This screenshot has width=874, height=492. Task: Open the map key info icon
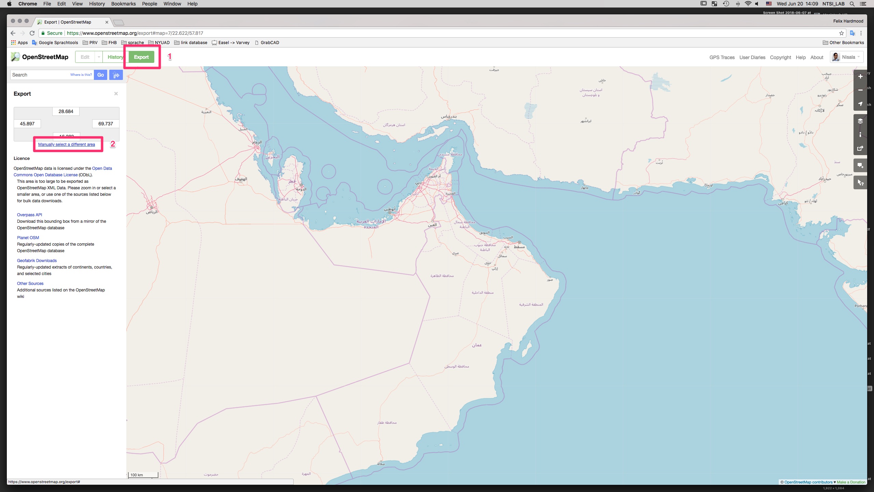[x=860, y=135]
